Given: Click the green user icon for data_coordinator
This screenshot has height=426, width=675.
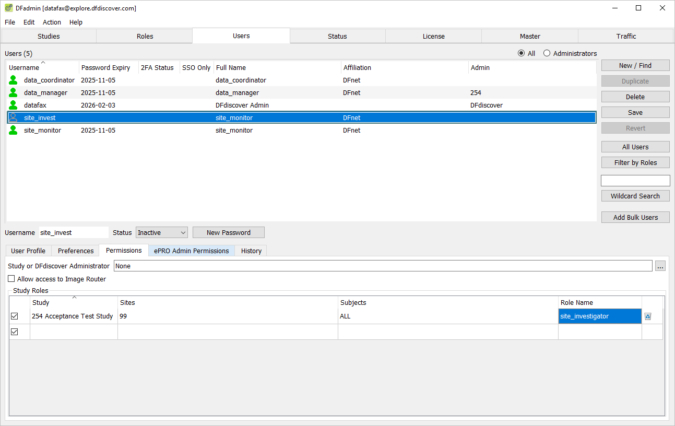Looking at the screenshot, I should [x=13, y=80].
